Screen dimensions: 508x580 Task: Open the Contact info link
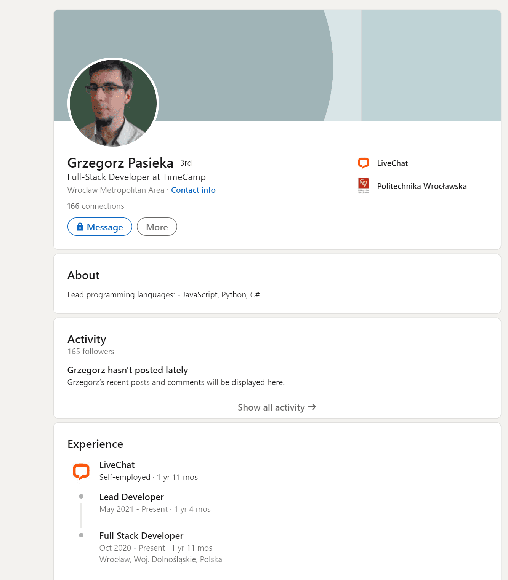tap(193, 190)
